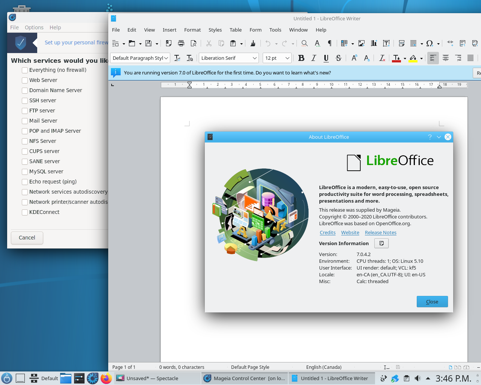The image size is (481, 385).
Task: Open Options menu in firewall window
Action: click(x=34, y=27)
